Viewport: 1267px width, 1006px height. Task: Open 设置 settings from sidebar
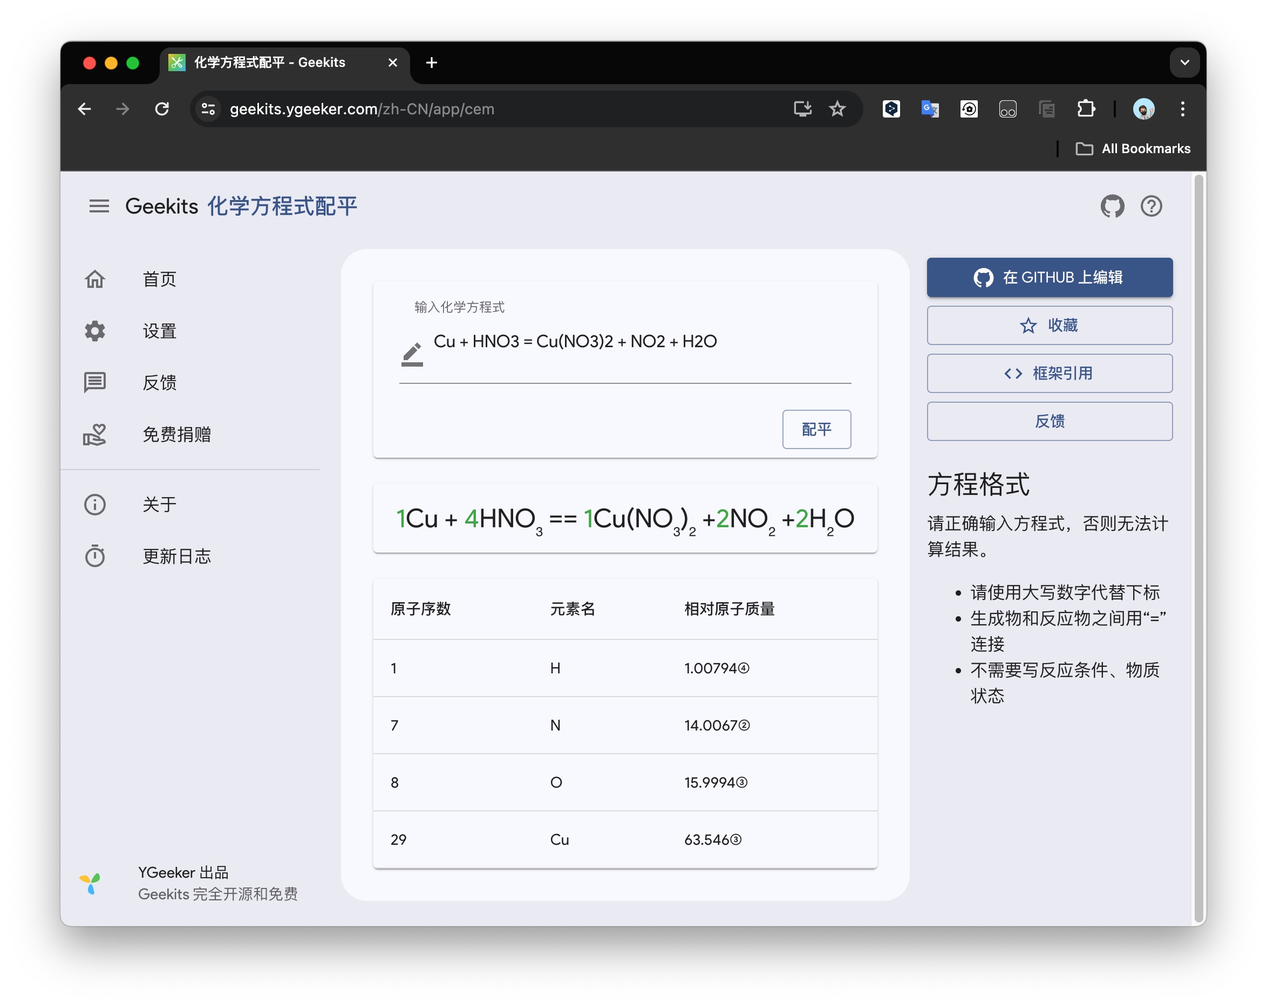click(159, 330)
